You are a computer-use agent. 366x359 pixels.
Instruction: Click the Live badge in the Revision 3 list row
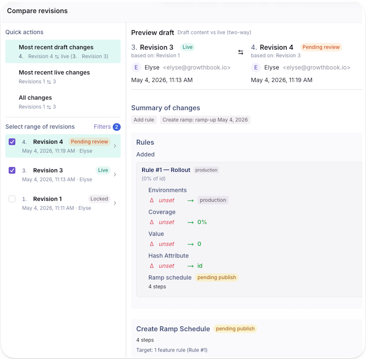click(x=103, y=170)
